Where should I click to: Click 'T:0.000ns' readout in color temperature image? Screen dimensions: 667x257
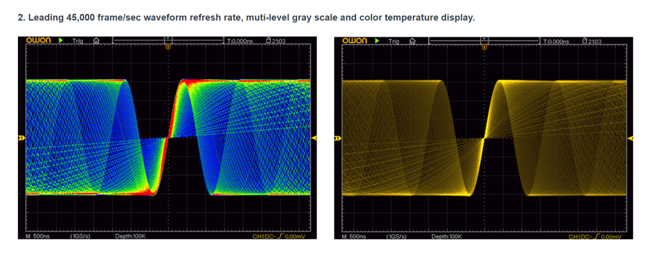[x=240, y=41]
